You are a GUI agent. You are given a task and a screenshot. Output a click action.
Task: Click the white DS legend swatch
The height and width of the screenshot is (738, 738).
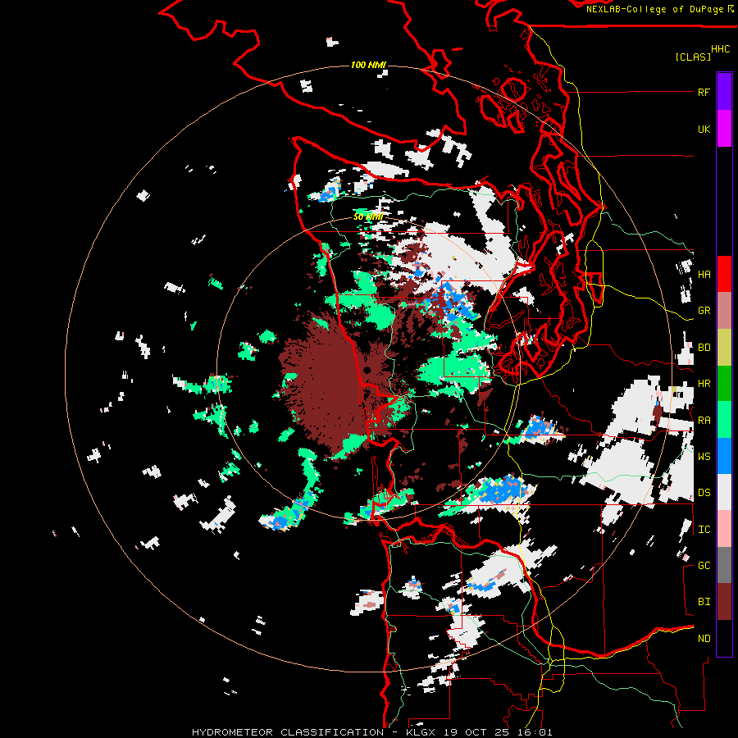[x=724, y=492]
